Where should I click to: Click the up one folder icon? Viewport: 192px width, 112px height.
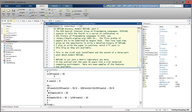pyautogui.click(x=8, y=21)
